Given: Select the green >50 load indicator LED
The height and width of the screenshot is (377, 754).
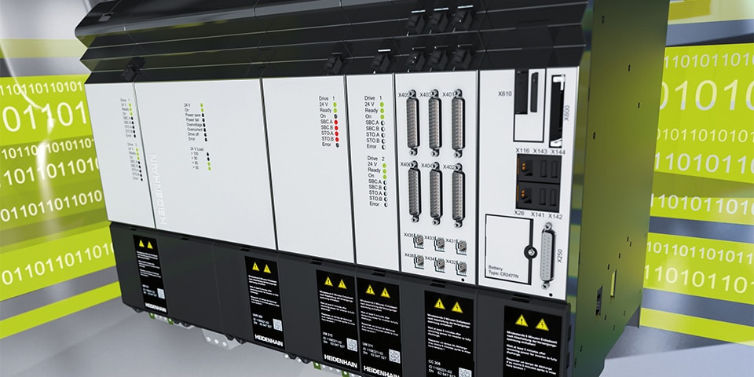Looking at the screenshot, I should pos(208,168).
